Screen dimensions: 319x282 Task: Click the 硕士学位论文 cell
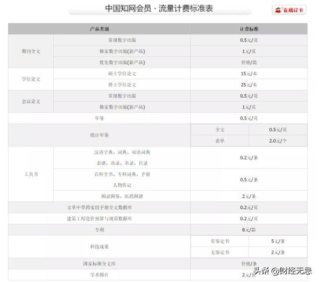click(122, 74)
